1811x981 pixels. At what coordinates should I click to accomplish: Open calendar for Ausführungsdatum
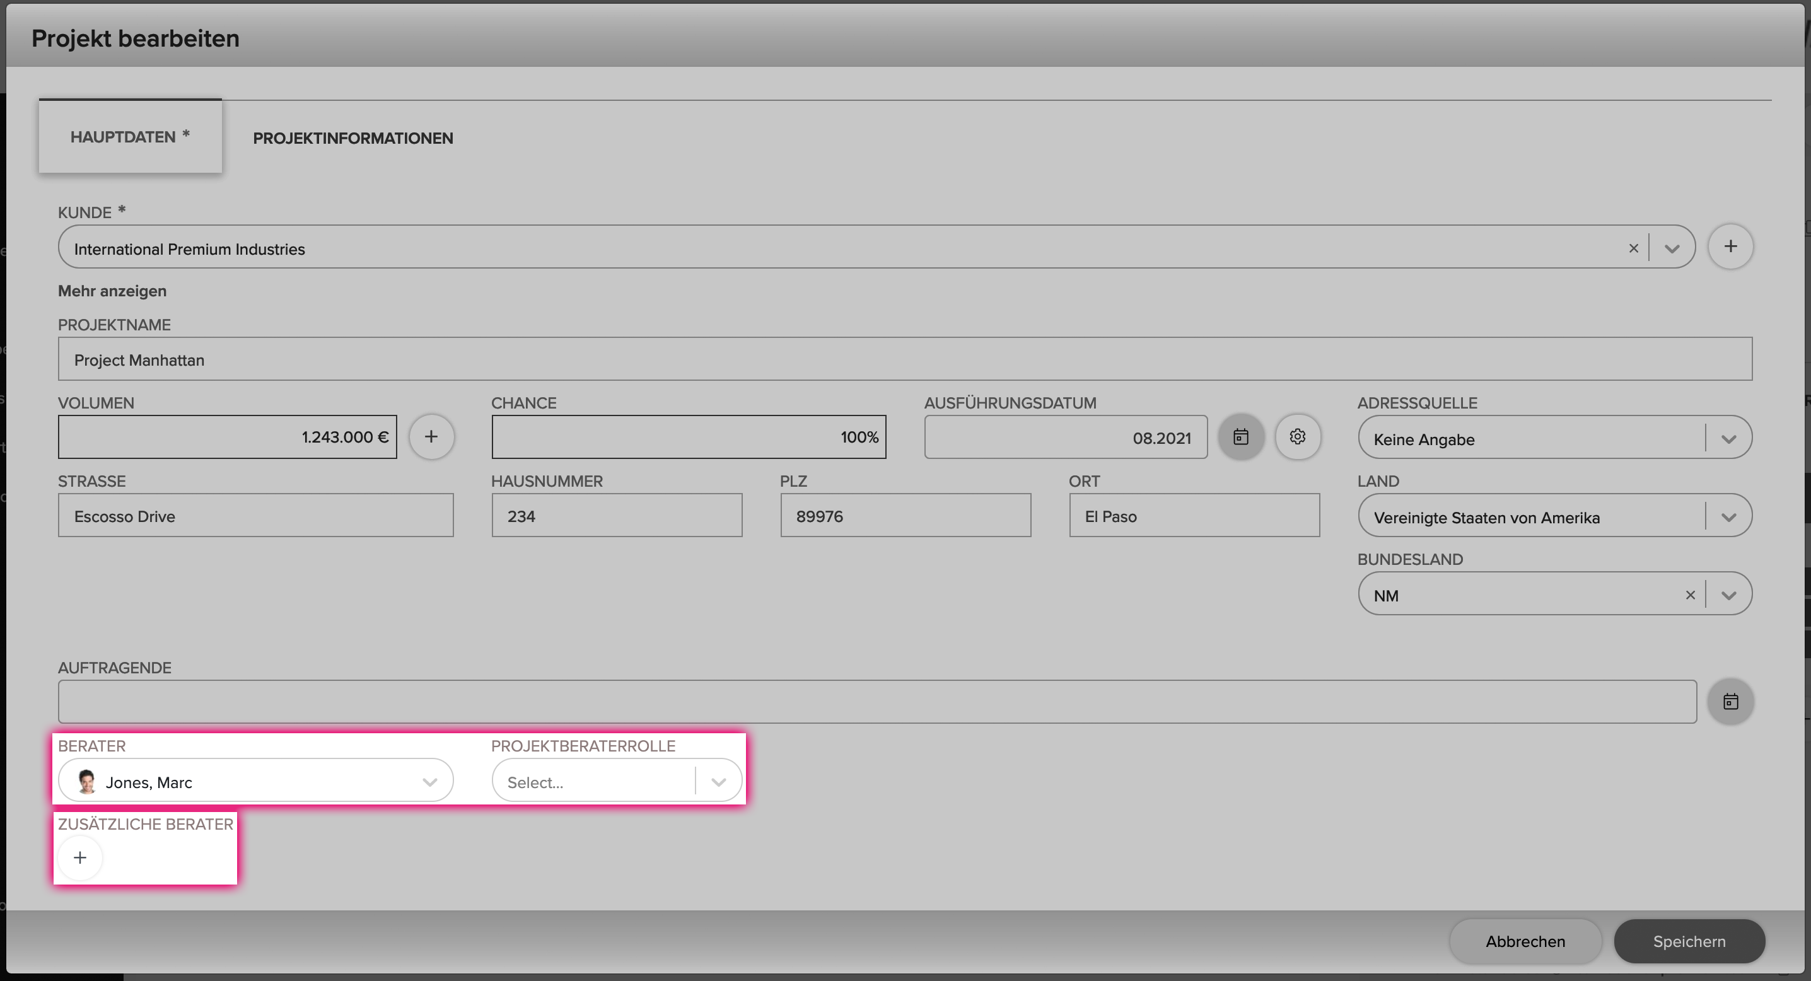(1241, 437)
